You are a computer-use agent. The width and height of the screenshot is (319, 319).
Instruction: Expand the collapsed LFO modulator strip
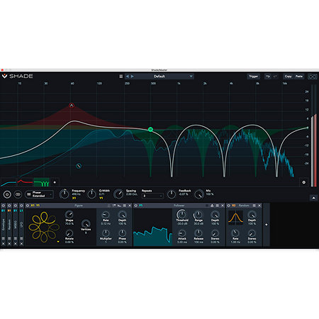21,225
